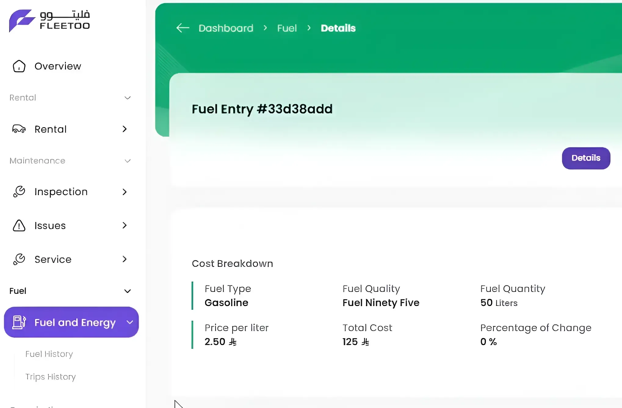Click the Rental car icon
Screen dimensions: 622x408
tap(19, 129)
